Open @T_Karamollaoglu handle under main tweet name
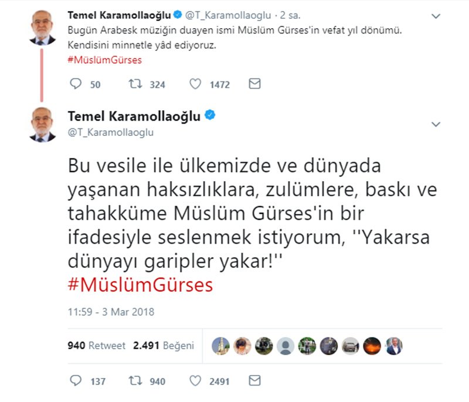 (111, 132)
